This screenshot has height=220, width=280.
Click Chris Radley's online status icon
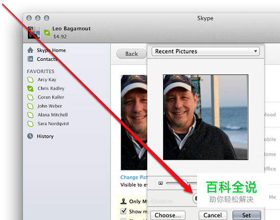[x=31, y=88]
